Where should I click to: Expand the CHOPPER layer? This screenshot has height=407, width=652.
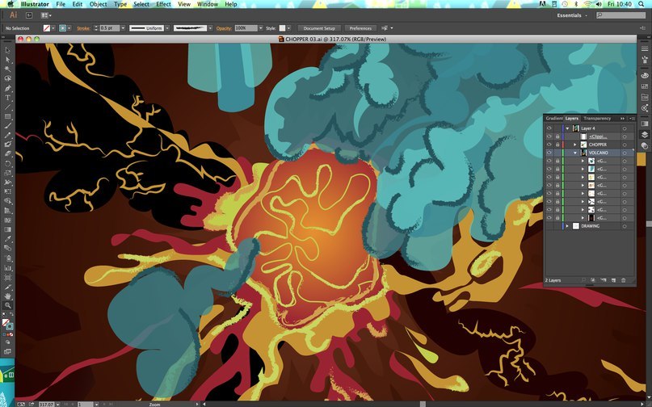[x=575, y=145]
